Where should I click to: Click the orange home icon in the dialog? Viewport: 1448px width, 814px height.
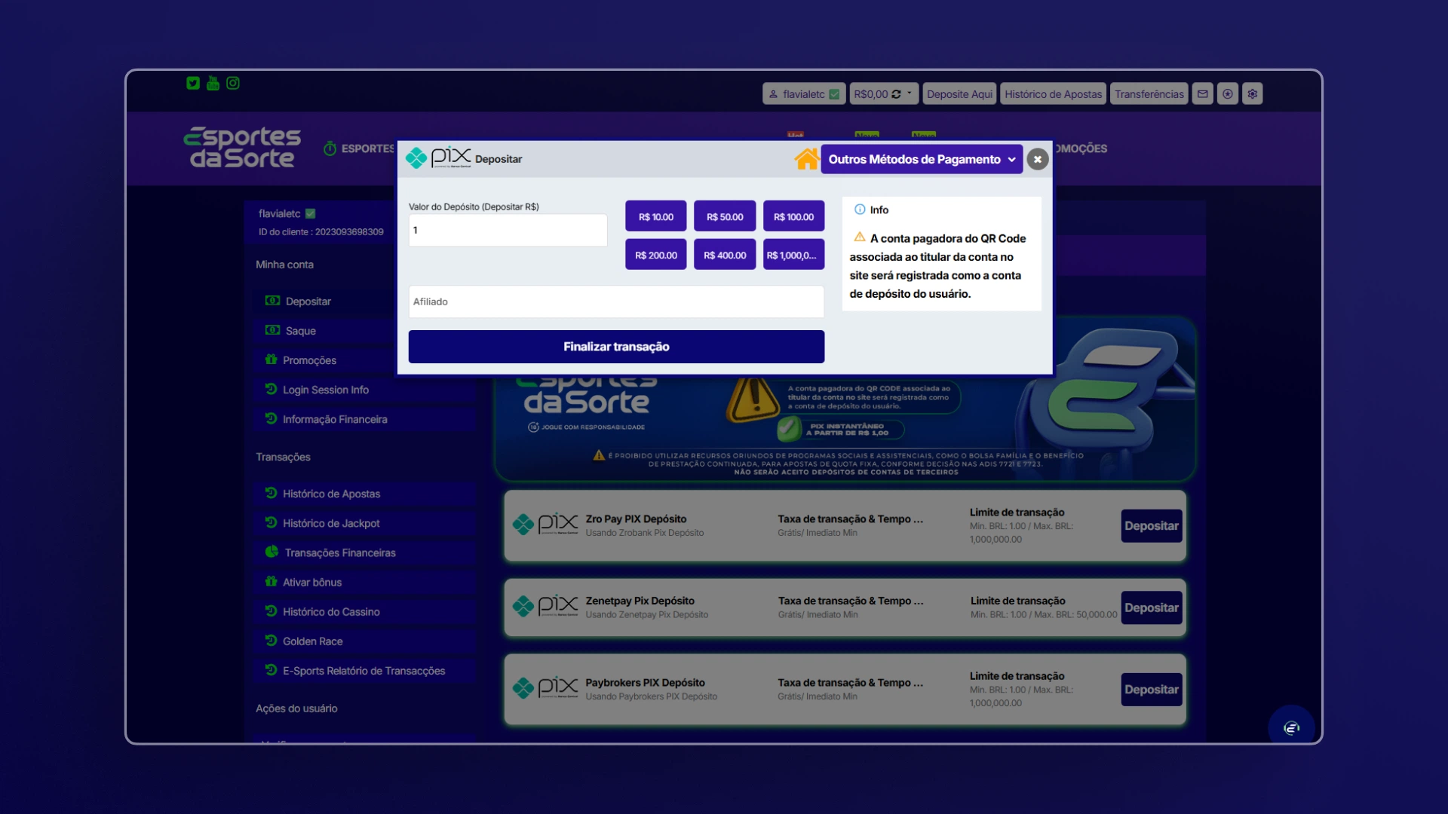(x=806, y=159)
